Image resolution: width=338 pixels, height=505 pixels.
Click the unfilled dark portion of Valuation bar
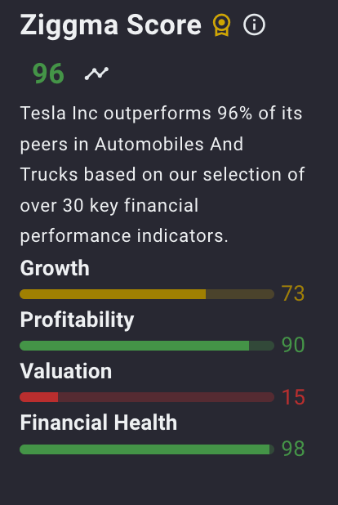pyautogui.click(x=166, y=397)
